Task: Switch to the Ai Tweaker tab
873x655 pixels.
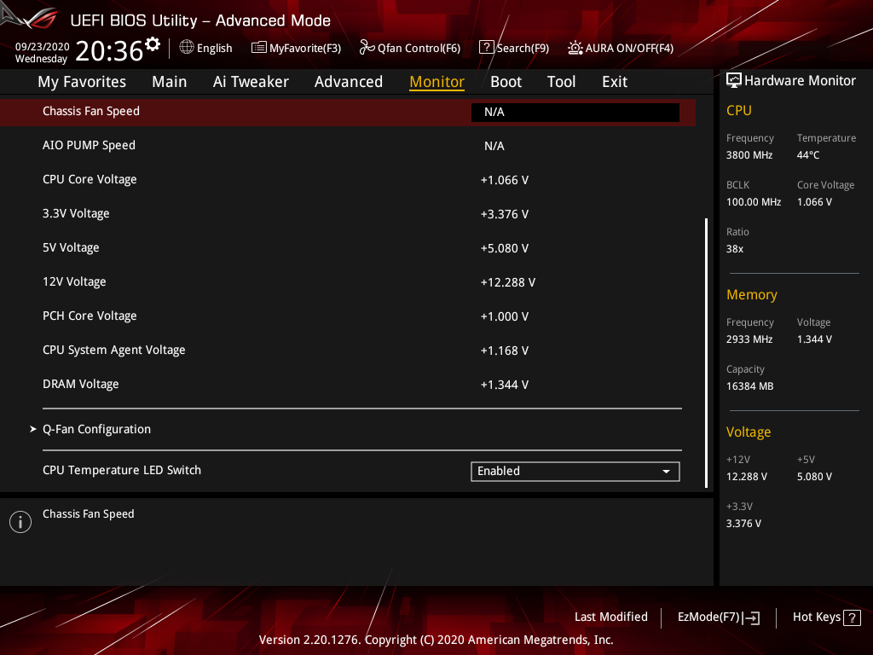Action: (x=251, y=82)
